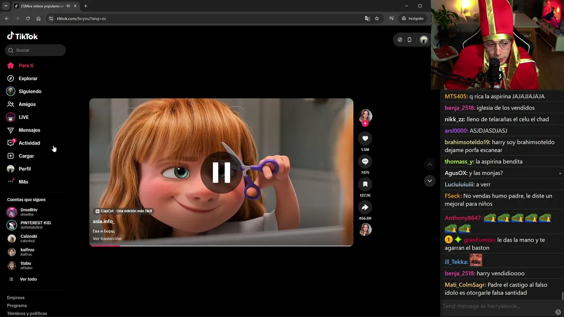Viewport: 564px width, 317px height.
Task: Open the tab search dropdown arrow
Action: 5,6
